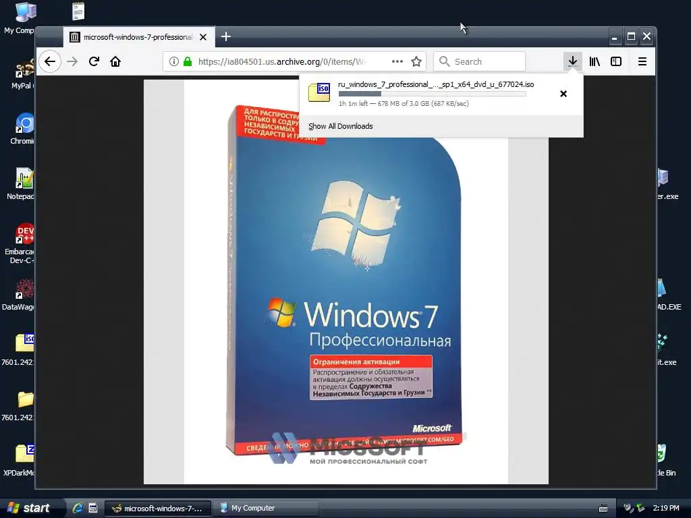Switch to microsoft-windows-7 taskbar button
This screenshot has width=691, height=518.
click(x=158, y=509)
